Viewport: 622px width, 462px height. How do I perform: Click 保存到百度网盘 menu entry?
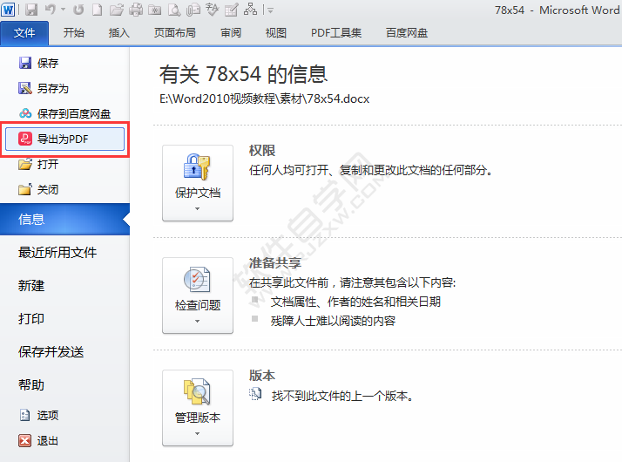pyautogui.click(x=64, y=114)
